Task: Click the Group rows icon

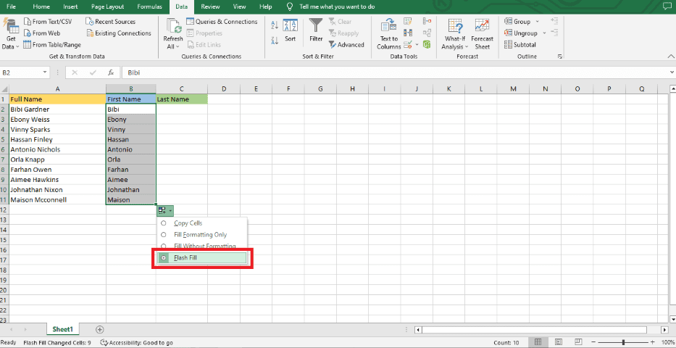Action: point(508,22)
